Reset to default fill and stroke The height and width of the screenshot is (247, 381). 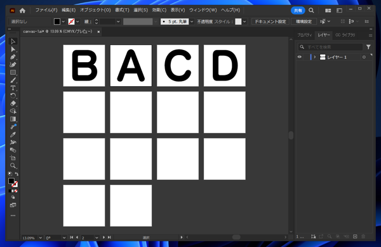coord(10,174)
